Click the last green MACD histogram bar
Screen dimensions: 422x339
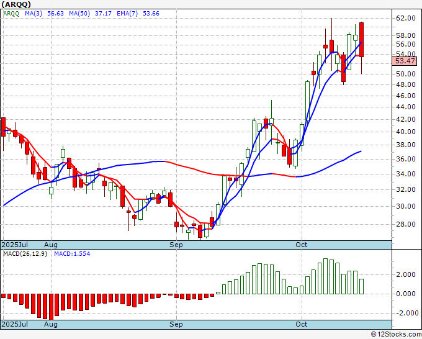tap(361, 286)
